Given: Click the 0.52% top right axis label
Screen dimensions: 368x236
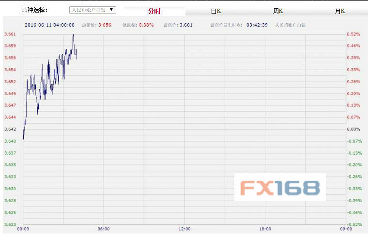Looking at the screenshot, I should [353, 34].
